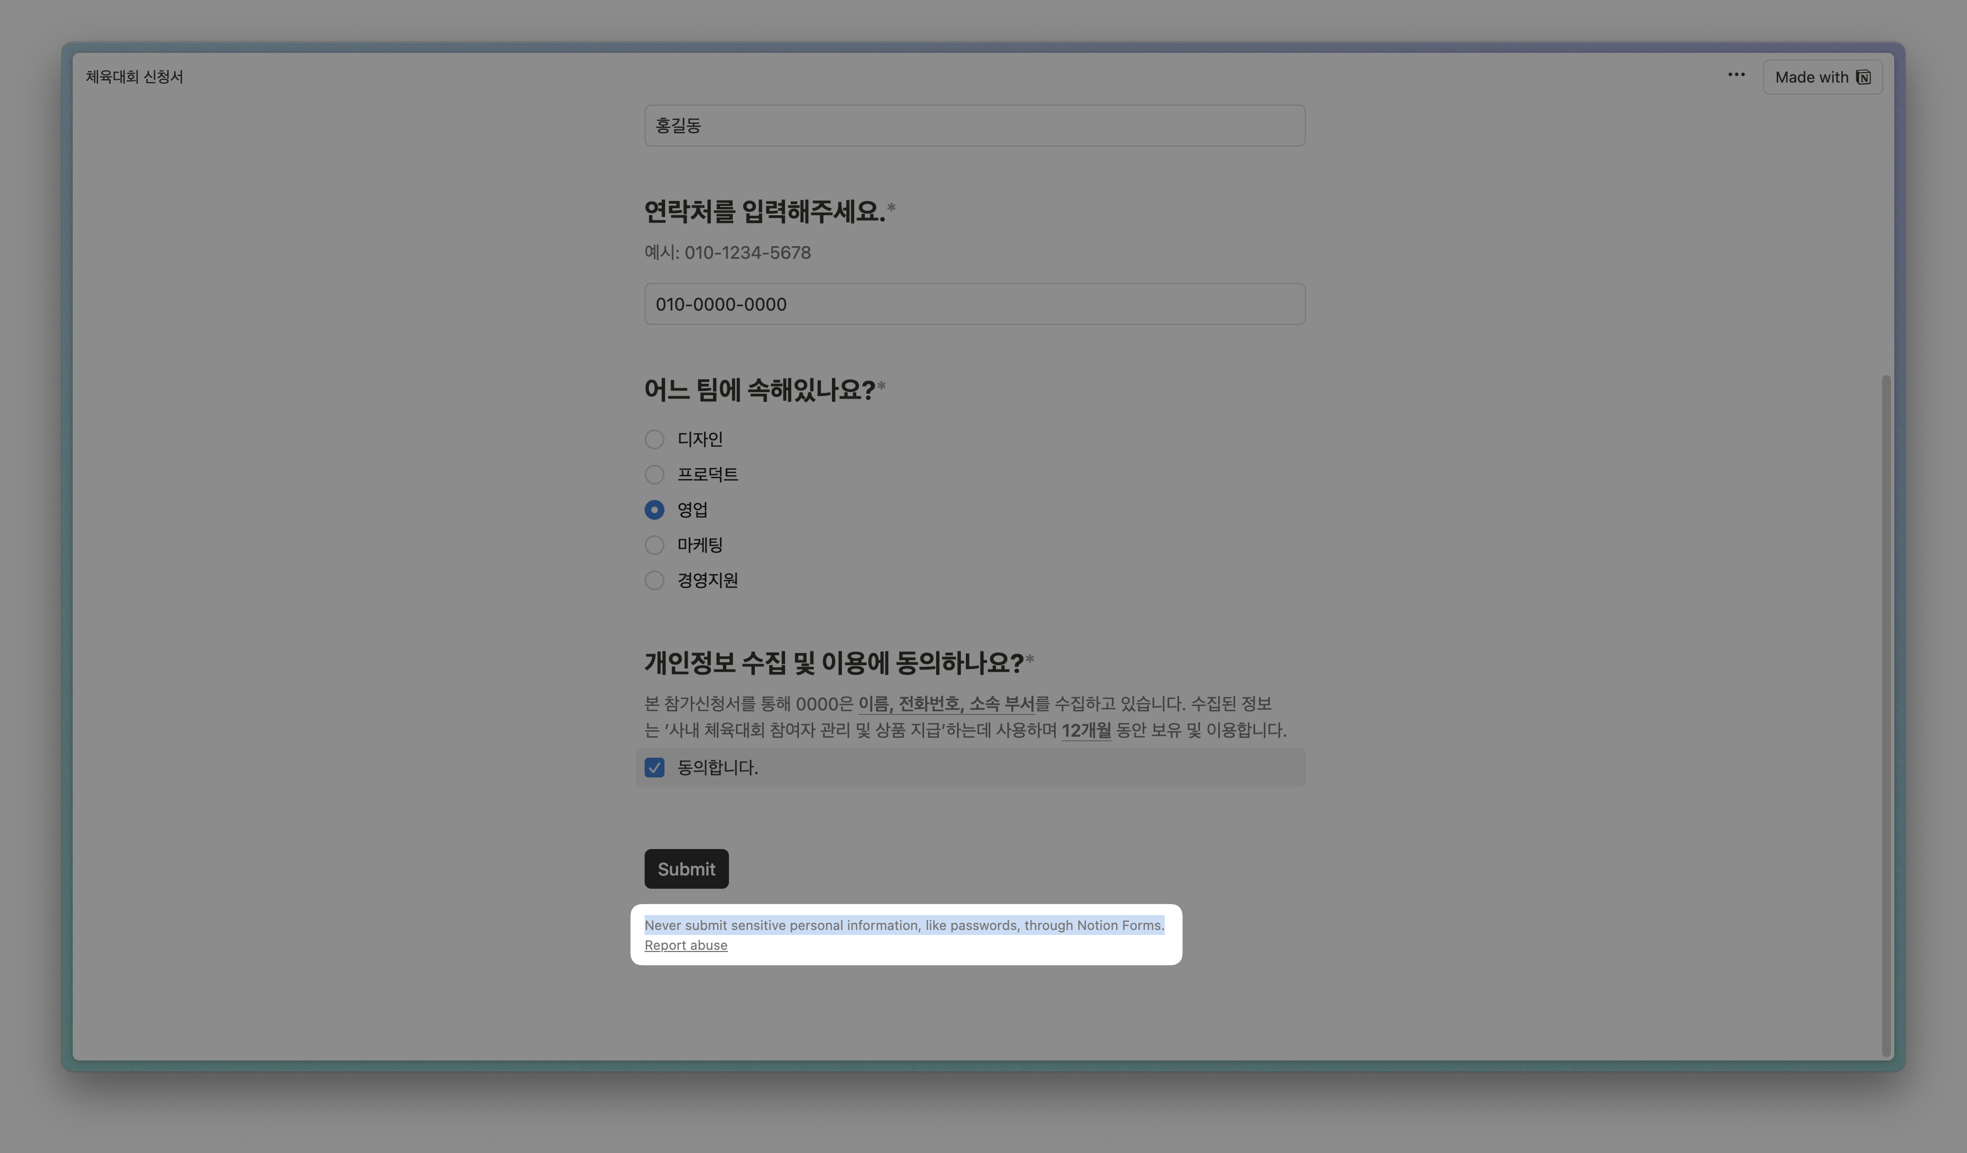Click the underlined 이름, 전화번호, 소속 부서 text
1967x1153 pixels.
[946, 704]
